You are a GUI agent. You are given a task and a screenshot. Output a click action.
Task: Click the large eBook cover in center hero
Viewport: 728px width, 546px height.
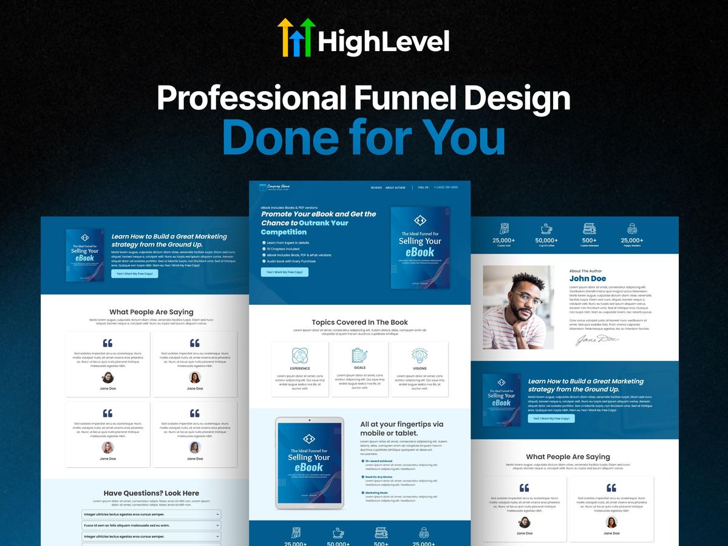420,248
